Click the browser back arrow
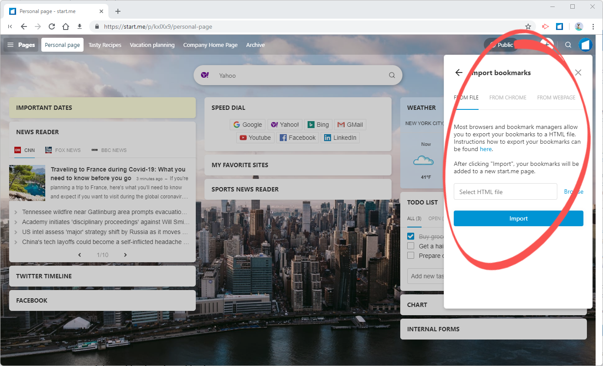 tap(24, 26)
